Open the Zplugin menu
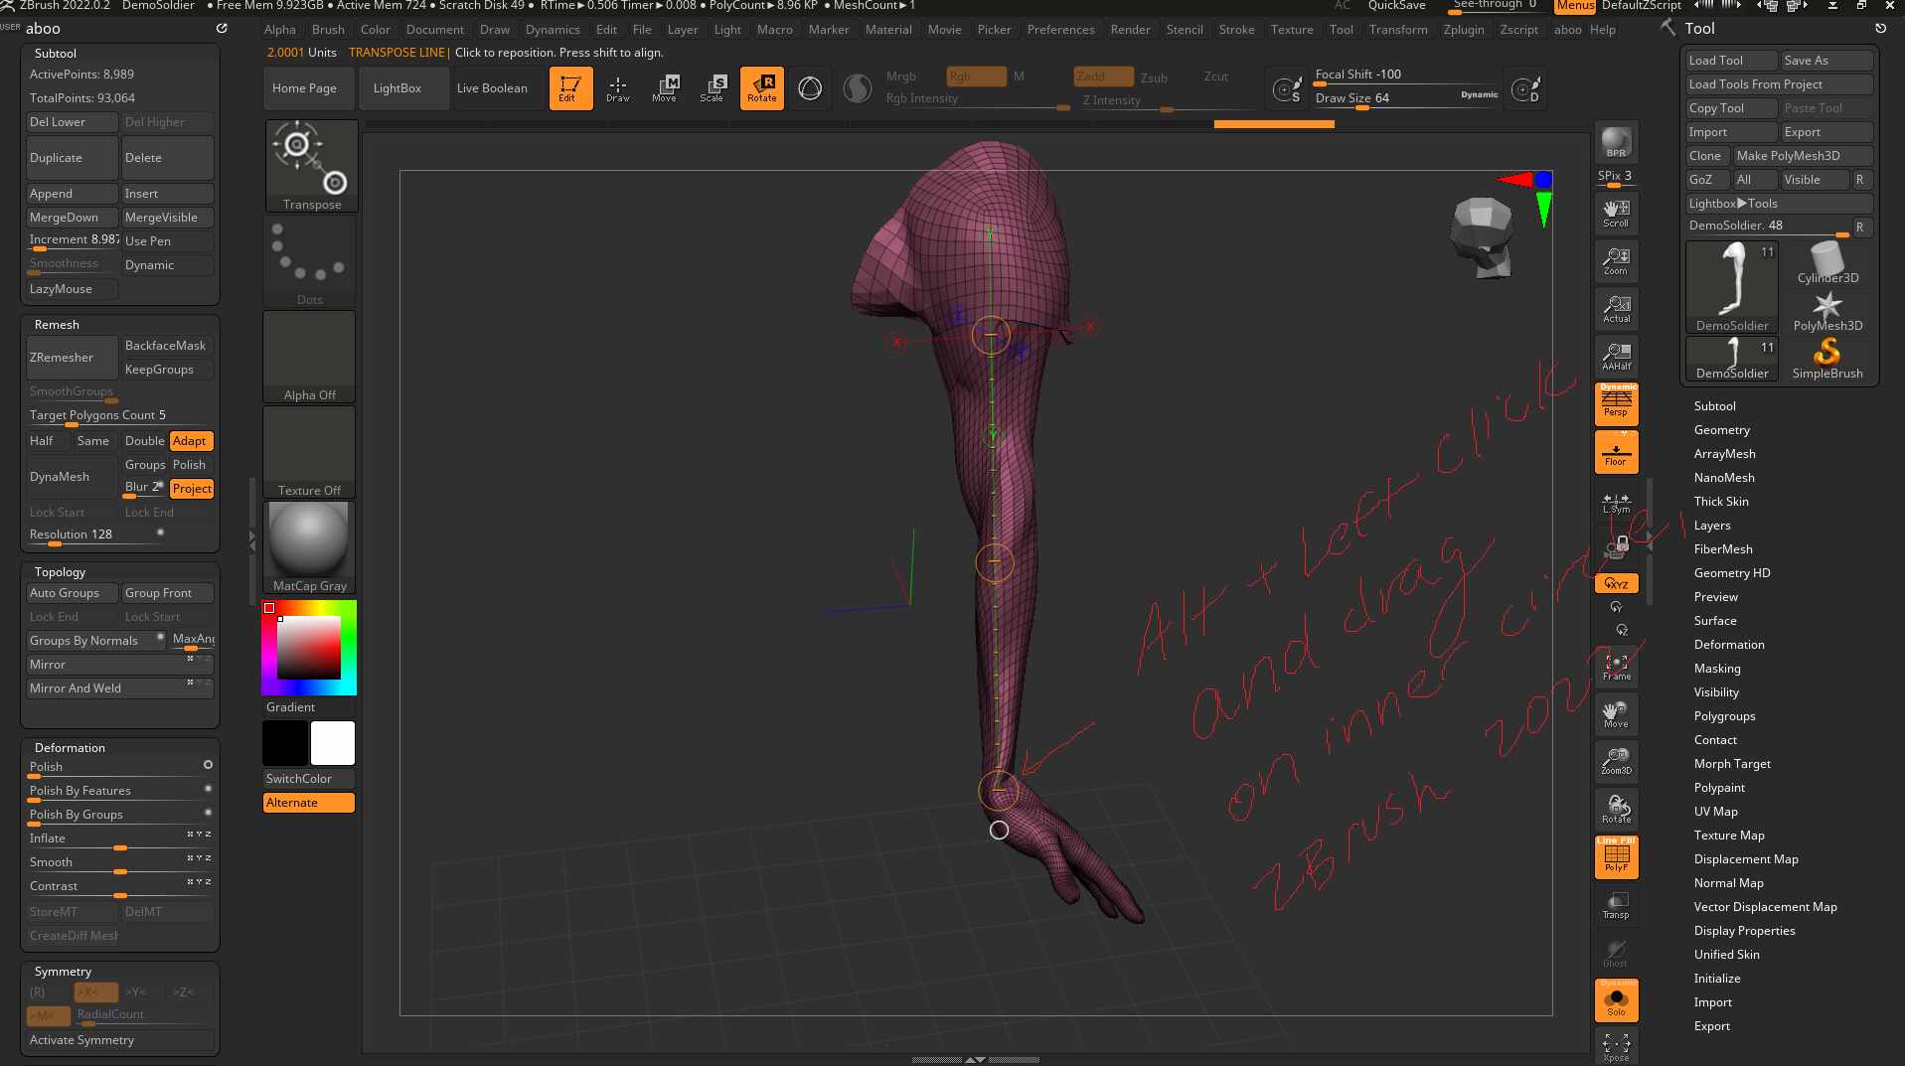The image size is (1905, 1066). [1463, 30]
